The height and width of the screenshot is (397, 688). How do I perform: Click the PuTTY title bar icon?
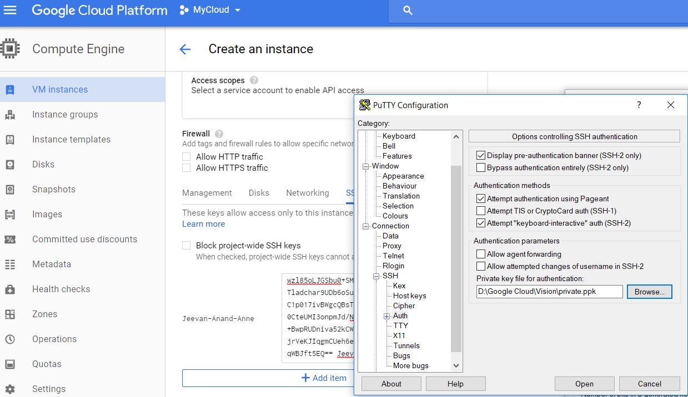coord(365,105)
